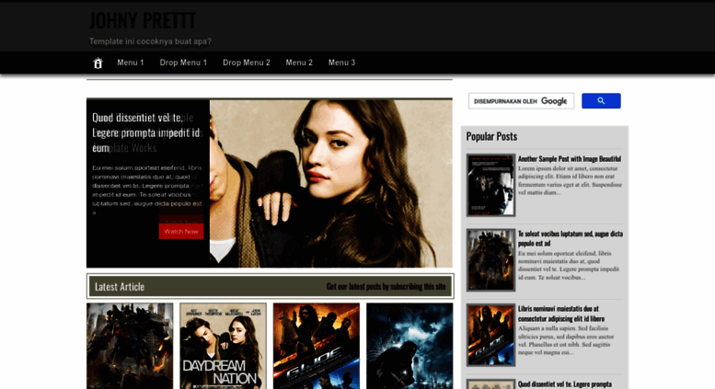Click the red Watch Now button
Screen dimensions: 715x389
click(x=181, y=232)
